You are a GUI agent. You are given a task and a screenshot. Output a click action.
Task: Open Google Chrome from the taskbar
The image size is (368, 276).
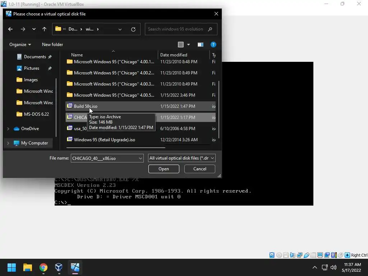43,267
